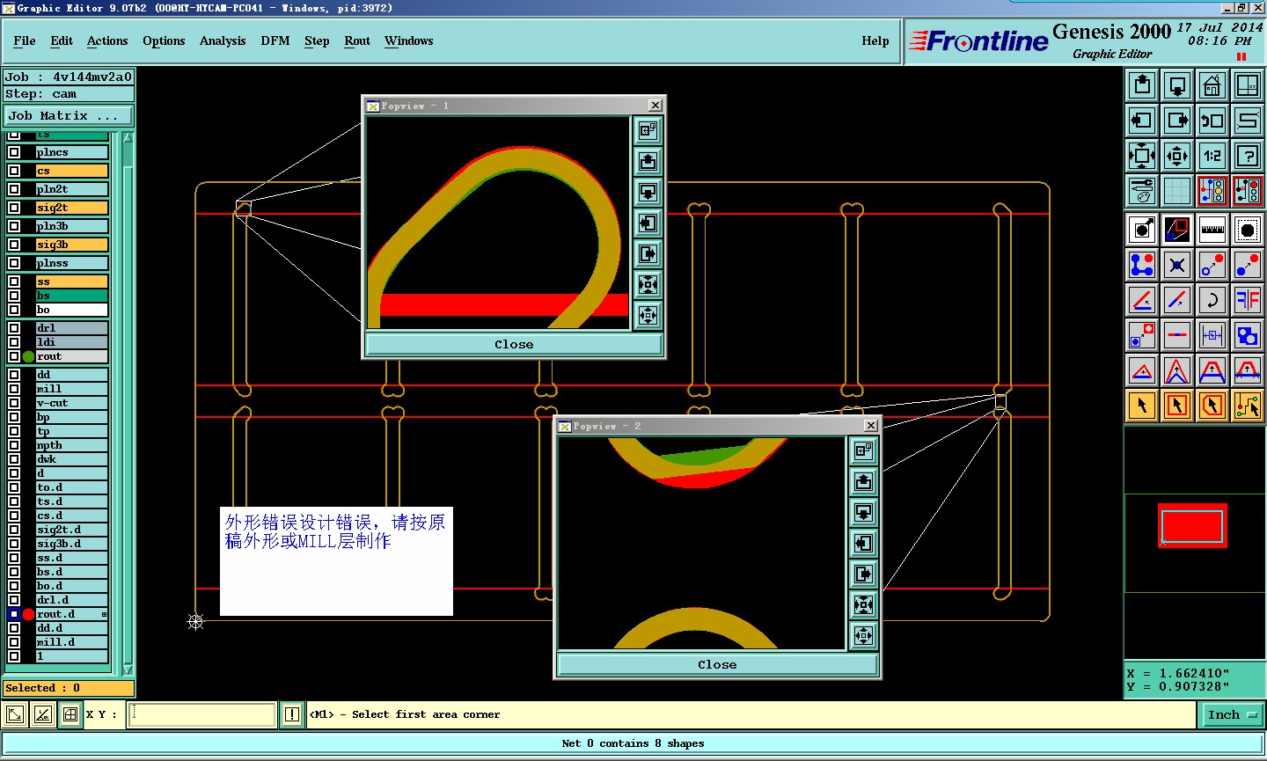Viewport: 1267px width, 761px height.
Task: Click the ruler measurement tool icon
Action: point(1212,230)
